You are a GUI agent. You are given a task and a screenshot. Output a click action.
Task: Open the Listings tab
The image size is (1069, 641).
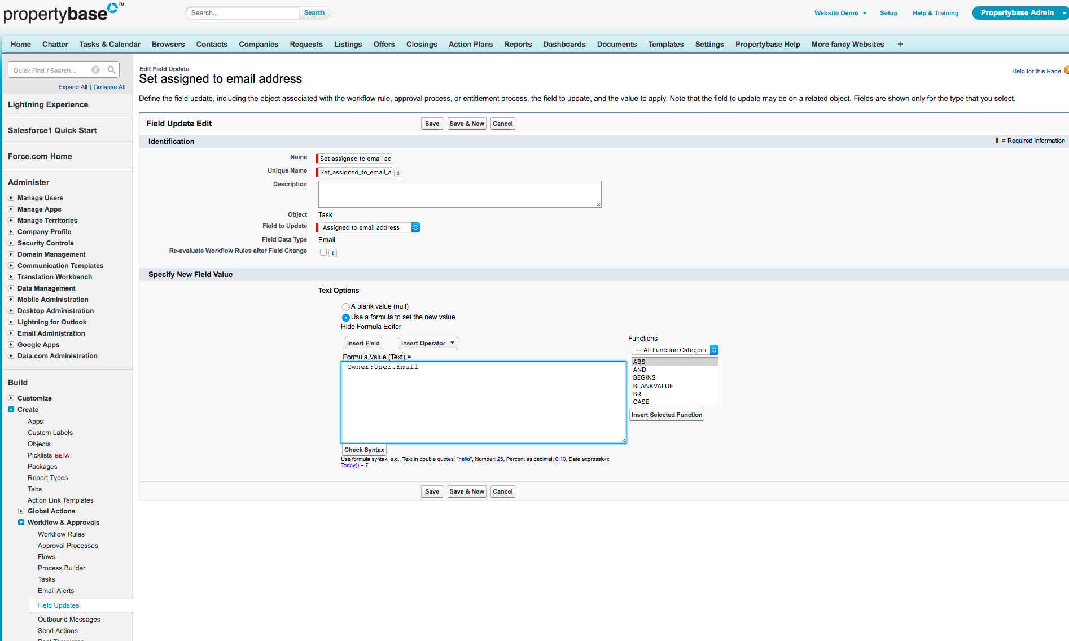(x=348, y=44)
